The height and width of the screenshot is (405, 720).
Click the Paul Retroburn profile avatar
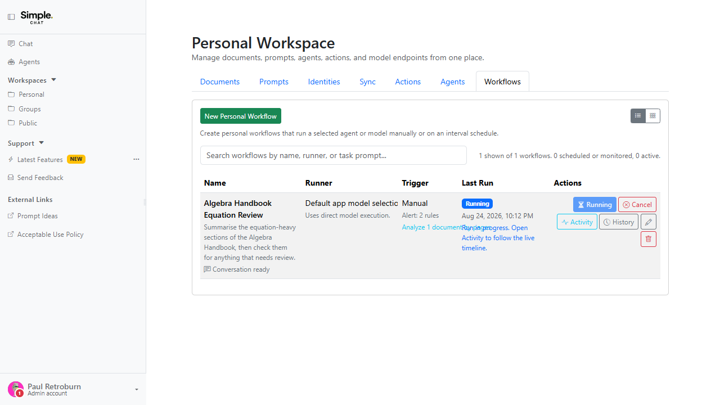coord(16,389)
